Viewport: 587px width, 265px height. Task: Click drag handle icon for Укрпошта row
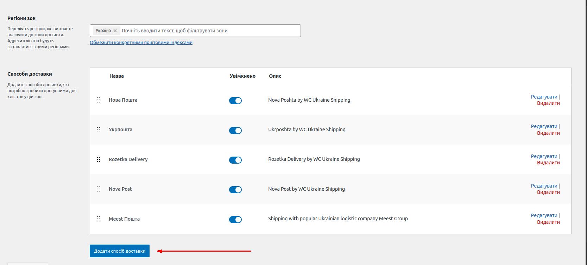click(99, 130)
